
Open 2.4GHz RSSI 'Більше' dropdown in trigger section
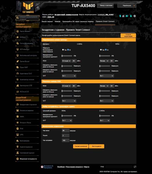pyautogui.click(x=66, y=61)
